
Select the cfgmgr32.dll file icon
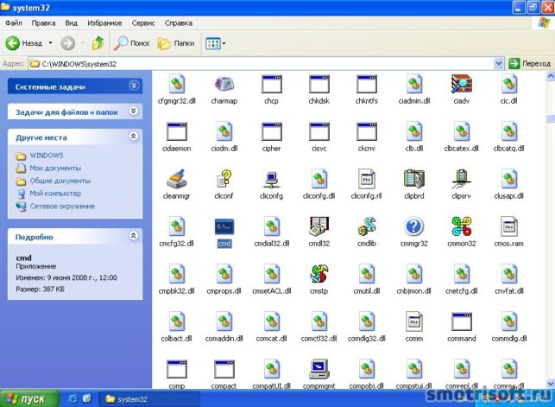pyautogui.click(x=176, y=85)
